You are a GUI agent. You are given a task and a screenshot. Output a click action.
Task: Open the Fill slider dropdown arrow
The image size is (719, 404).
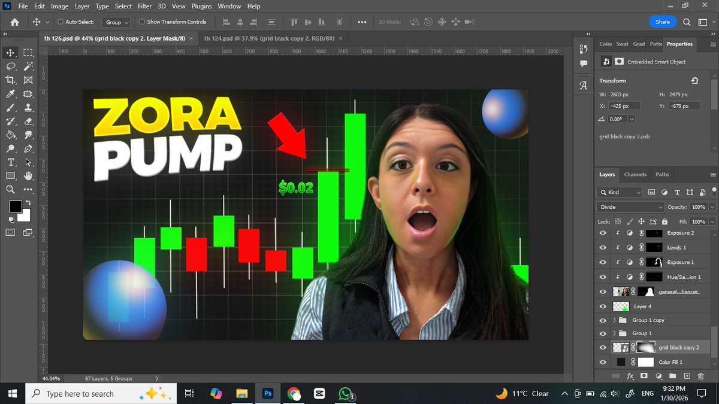pyautogui.click(x=712, y=221)
